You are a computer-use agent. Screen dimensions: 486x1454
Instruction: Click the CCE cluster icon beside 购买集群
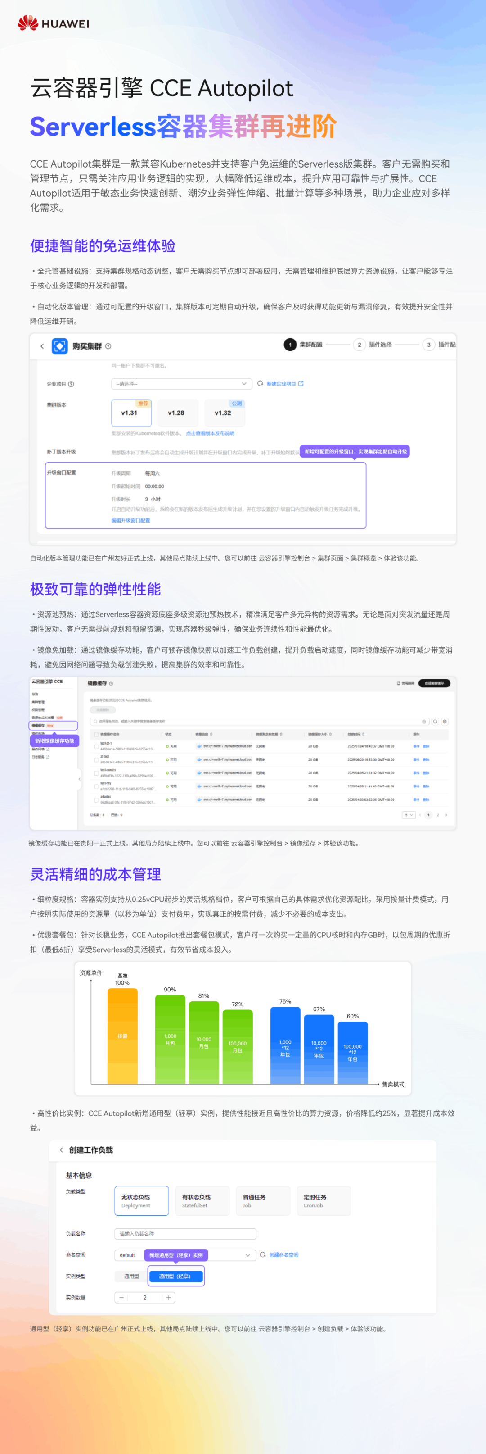(60, 346)
